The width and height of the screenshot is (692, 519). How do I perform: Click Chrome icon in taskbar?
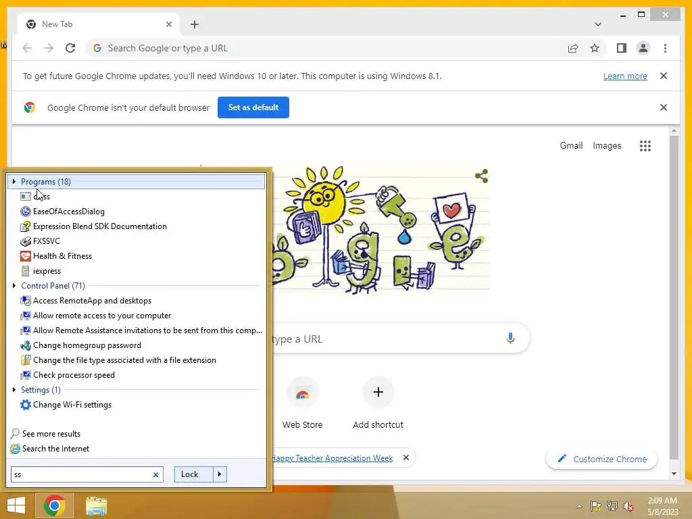(x=54, y=505)
